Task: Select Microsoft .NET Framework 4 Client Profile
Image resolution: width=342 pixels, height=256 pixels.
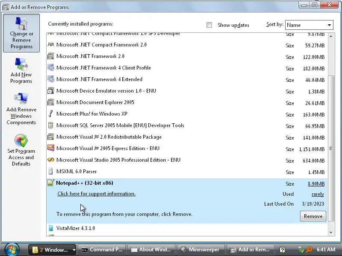Action: tap(187, 68)
